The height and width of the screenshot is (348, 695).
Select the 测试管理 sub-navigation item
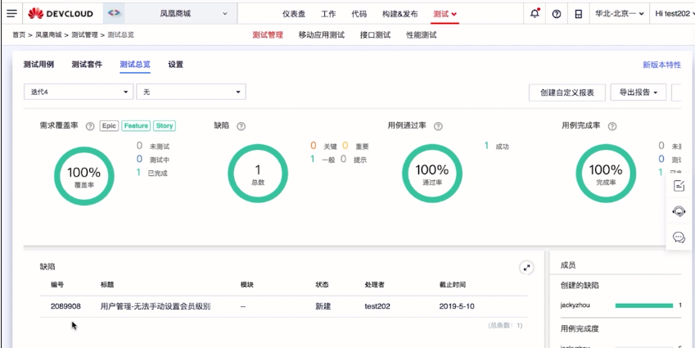click(267, 35)
